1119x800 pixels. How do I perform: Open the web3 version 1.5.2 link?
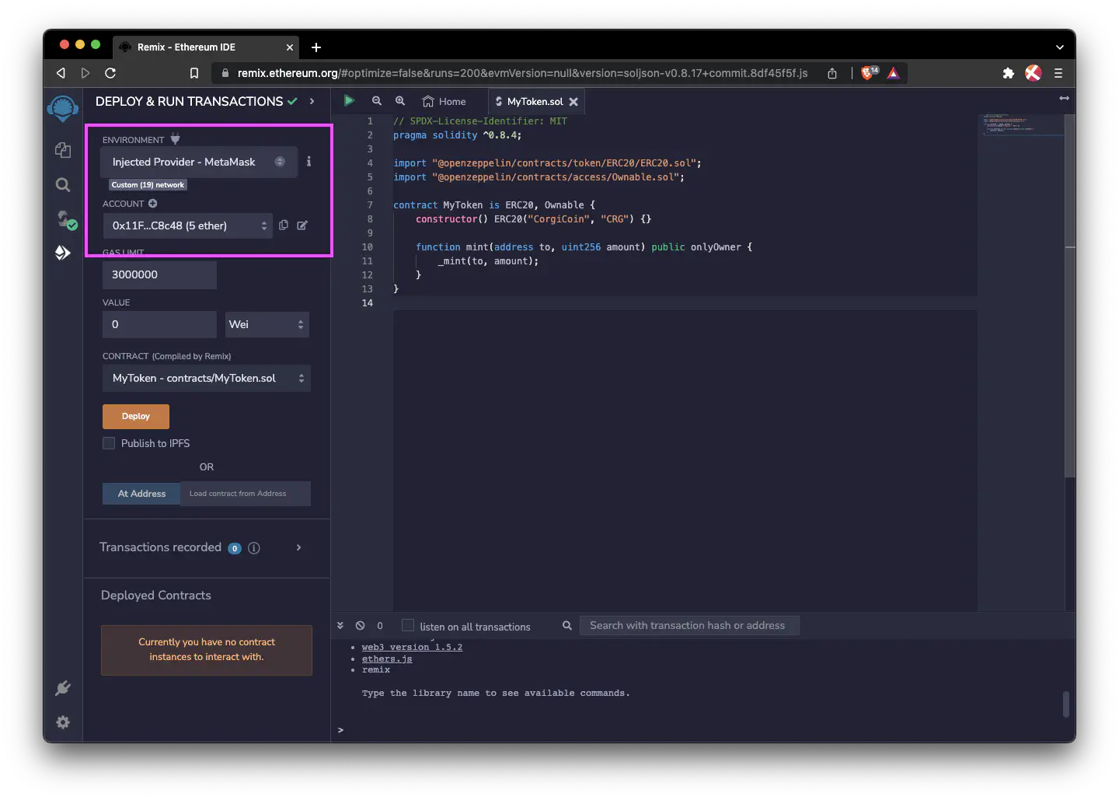coord(412,647)
